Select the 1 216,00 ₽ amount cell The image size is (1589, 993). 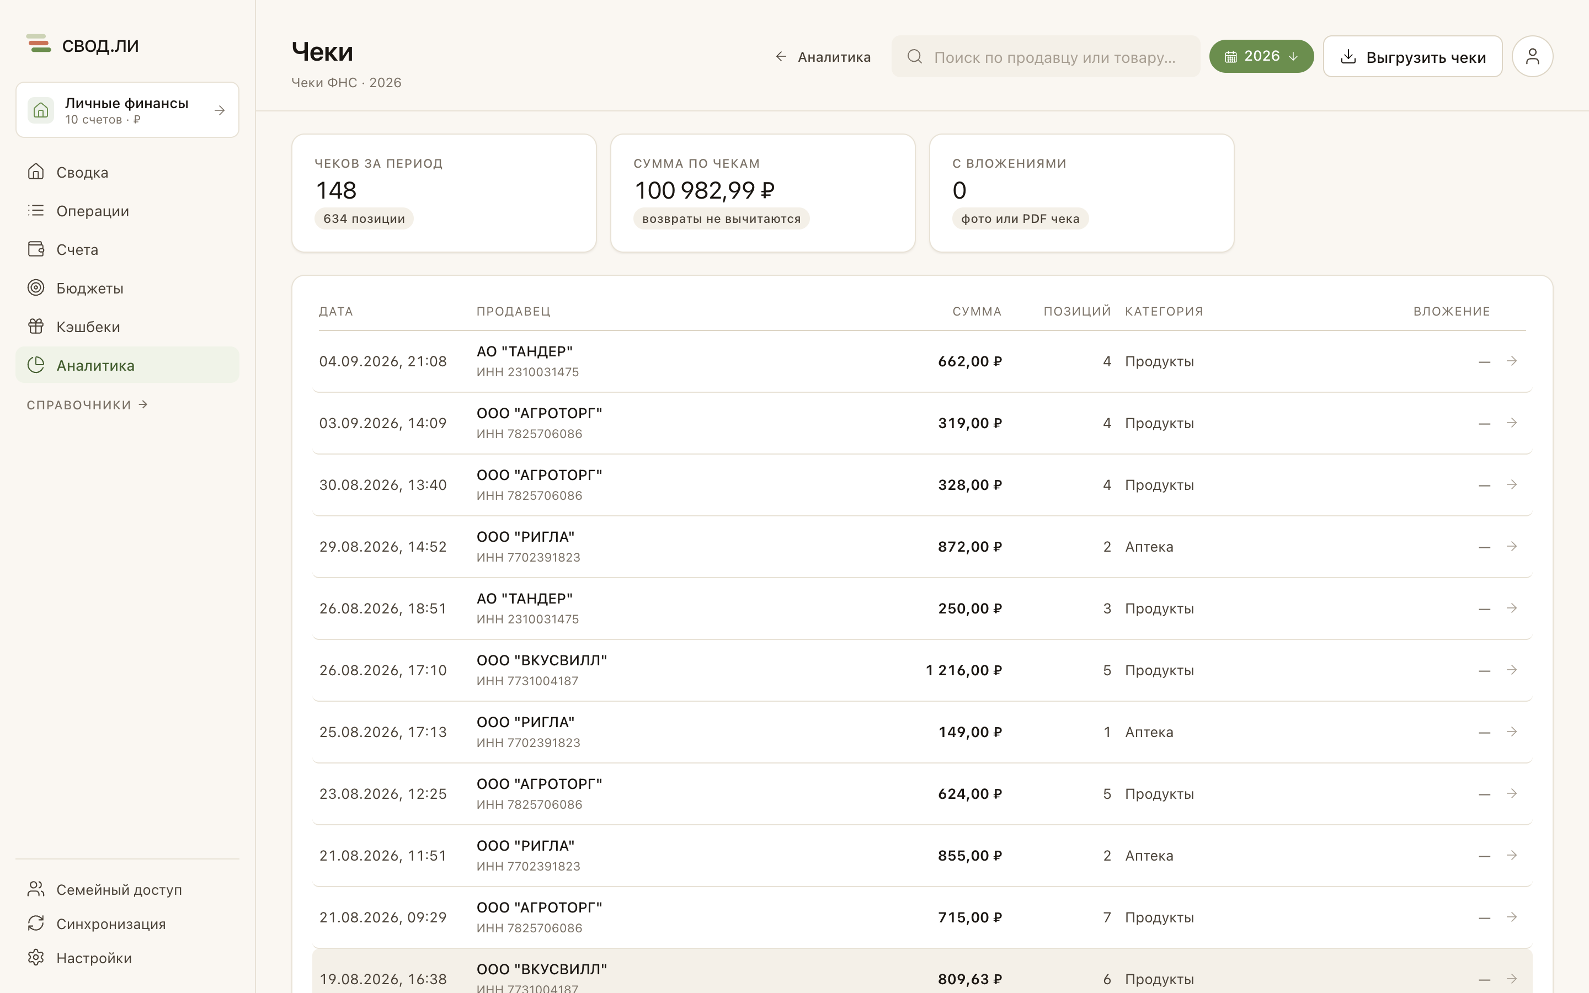click(963, 670)
